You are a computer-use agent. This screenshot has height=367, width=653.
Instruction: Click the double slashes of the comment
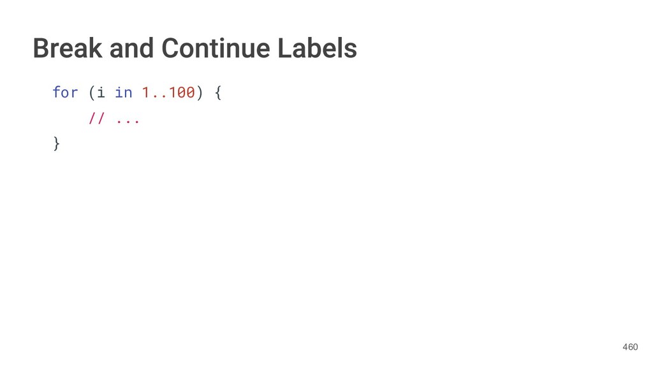click(97, 119)
